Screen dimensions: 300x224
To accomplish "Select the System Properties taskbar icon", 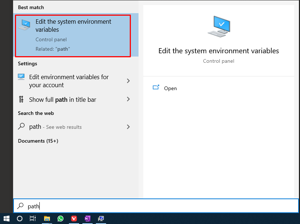I will coord(101,219).
